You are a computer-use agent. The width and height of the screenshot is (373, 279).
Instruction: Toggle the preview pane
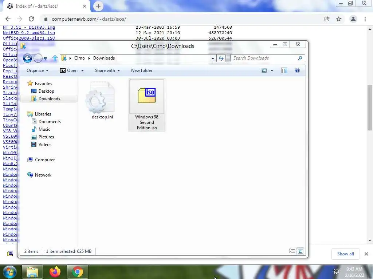(284, 70)
